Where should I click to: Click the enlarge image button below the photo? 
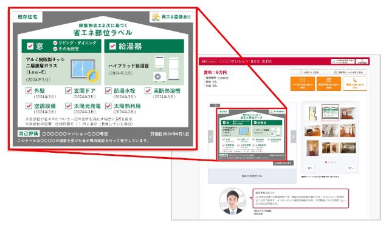point(283,163)
